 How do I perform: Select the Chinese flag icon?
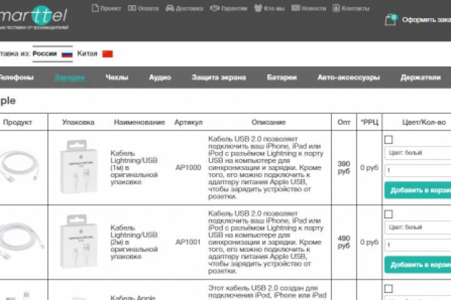tap(108, 54)
